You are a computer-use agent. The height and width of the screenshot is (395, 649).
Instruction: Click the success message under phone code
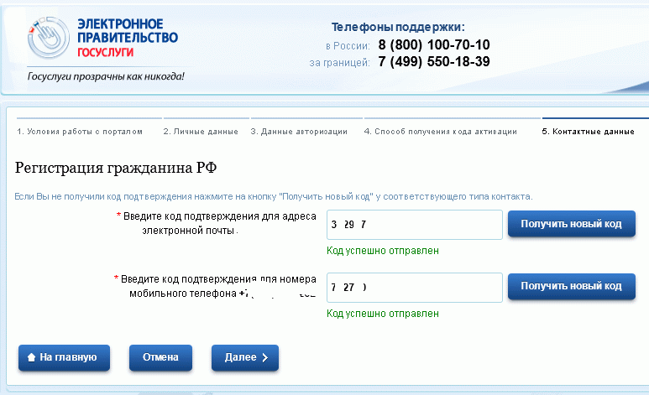pyautogui.click(x=383, y=314)
